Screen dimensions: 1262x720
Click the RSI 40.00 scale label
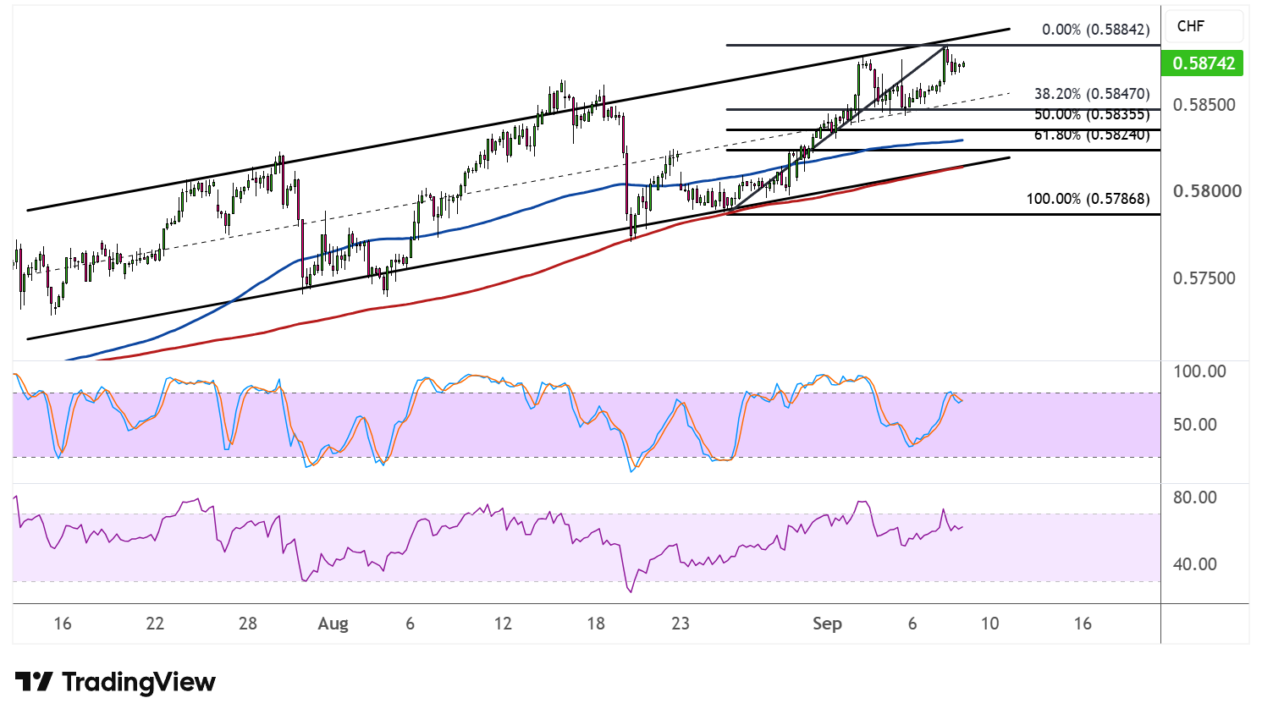coord(1194,564)
